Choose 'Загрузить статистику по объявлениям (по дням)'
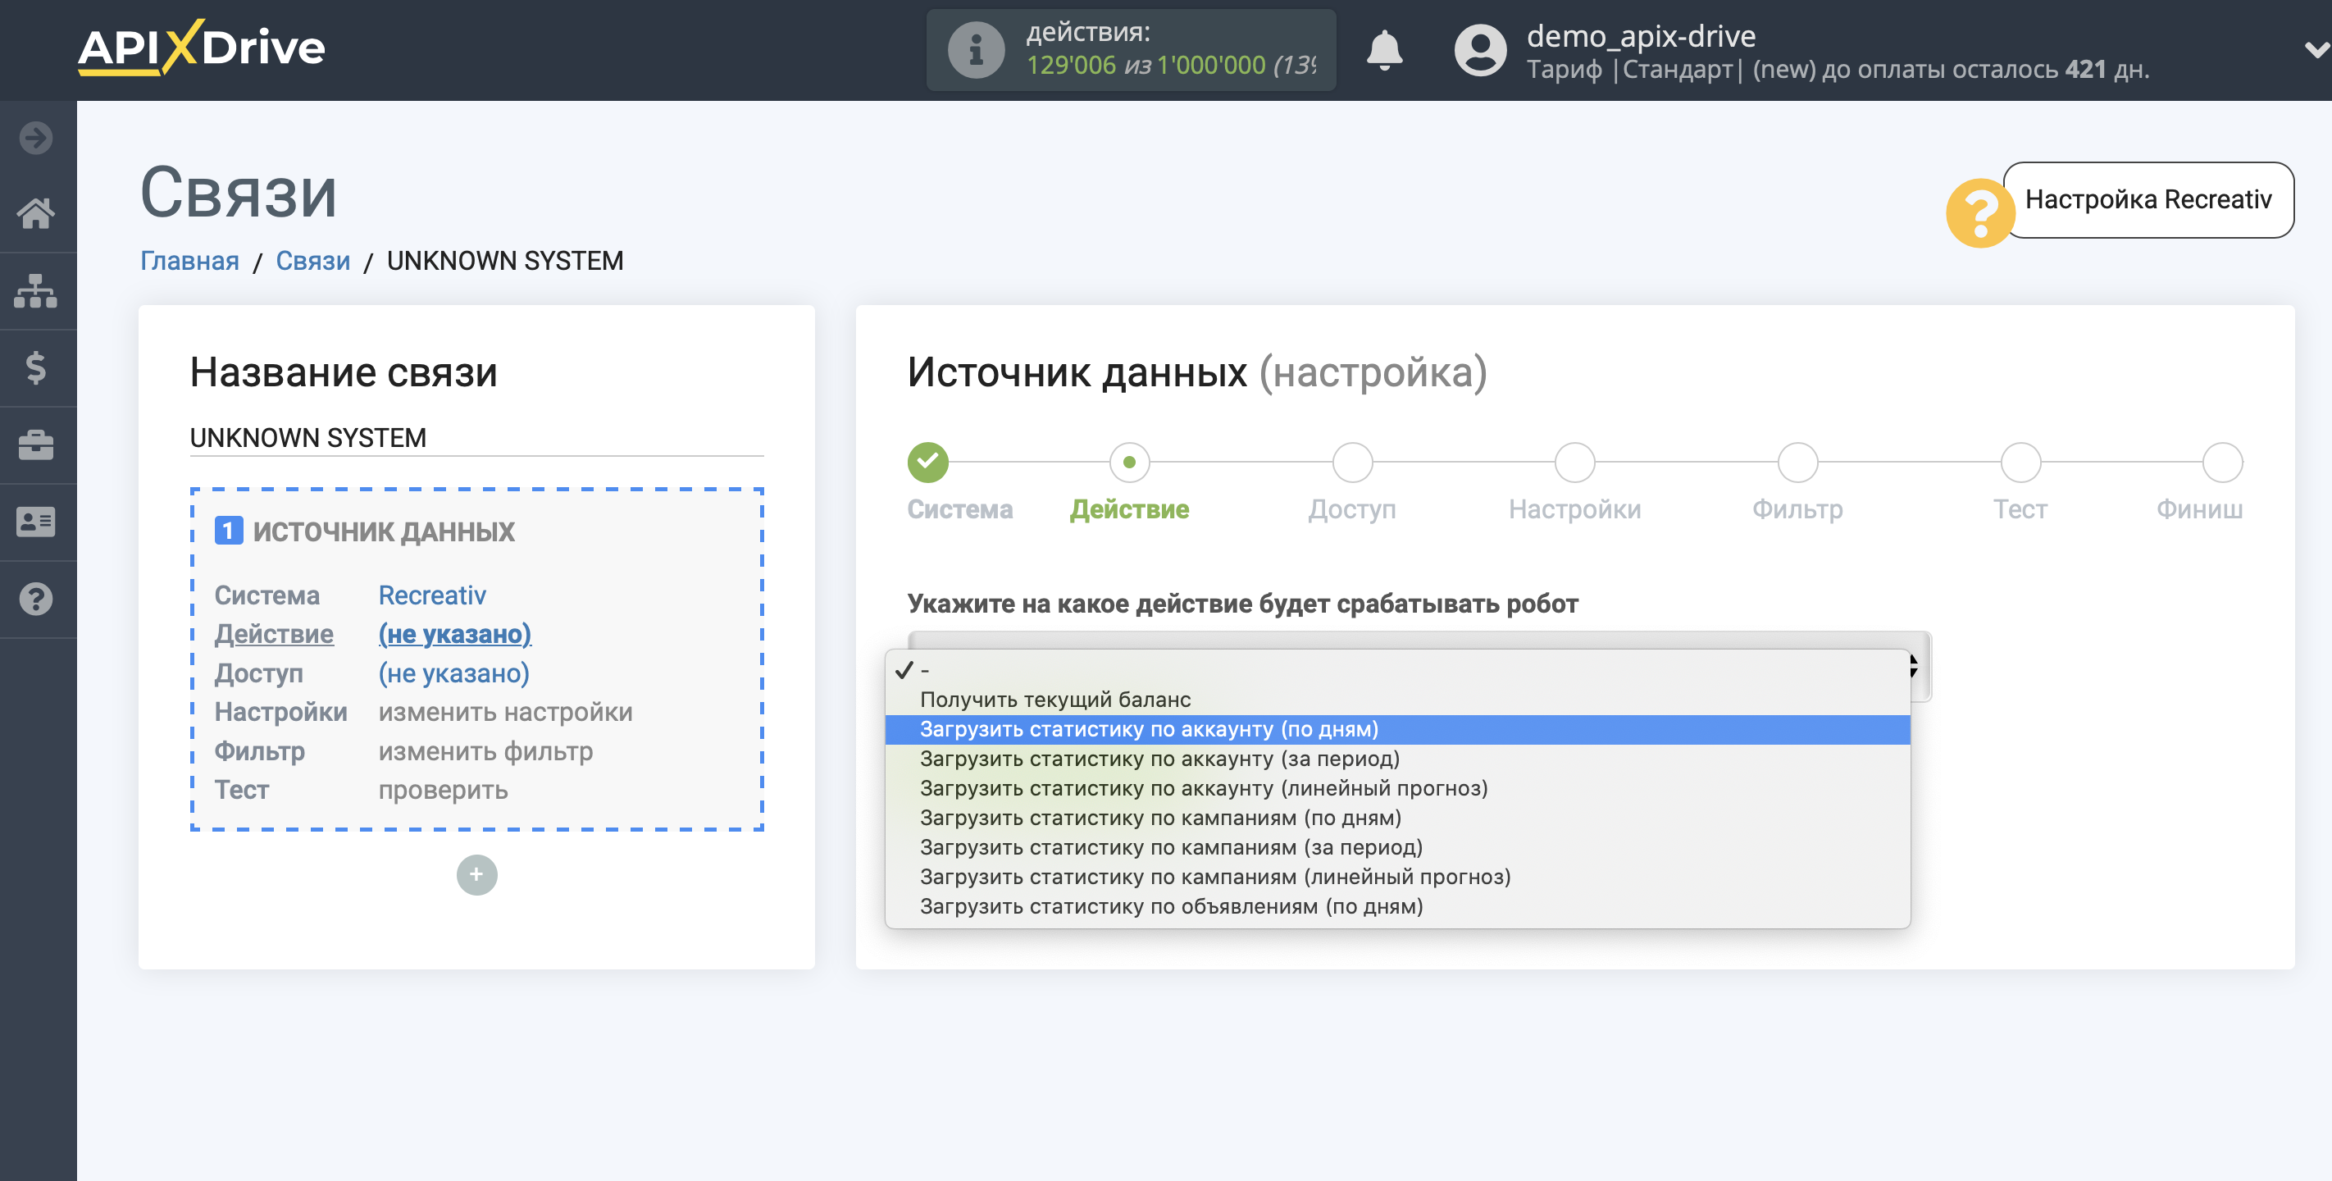 pyautogui.click(x=1397, y=906)
